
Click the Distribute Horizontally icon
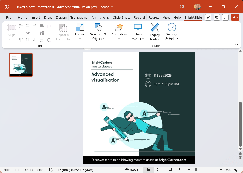pos(42,26)
